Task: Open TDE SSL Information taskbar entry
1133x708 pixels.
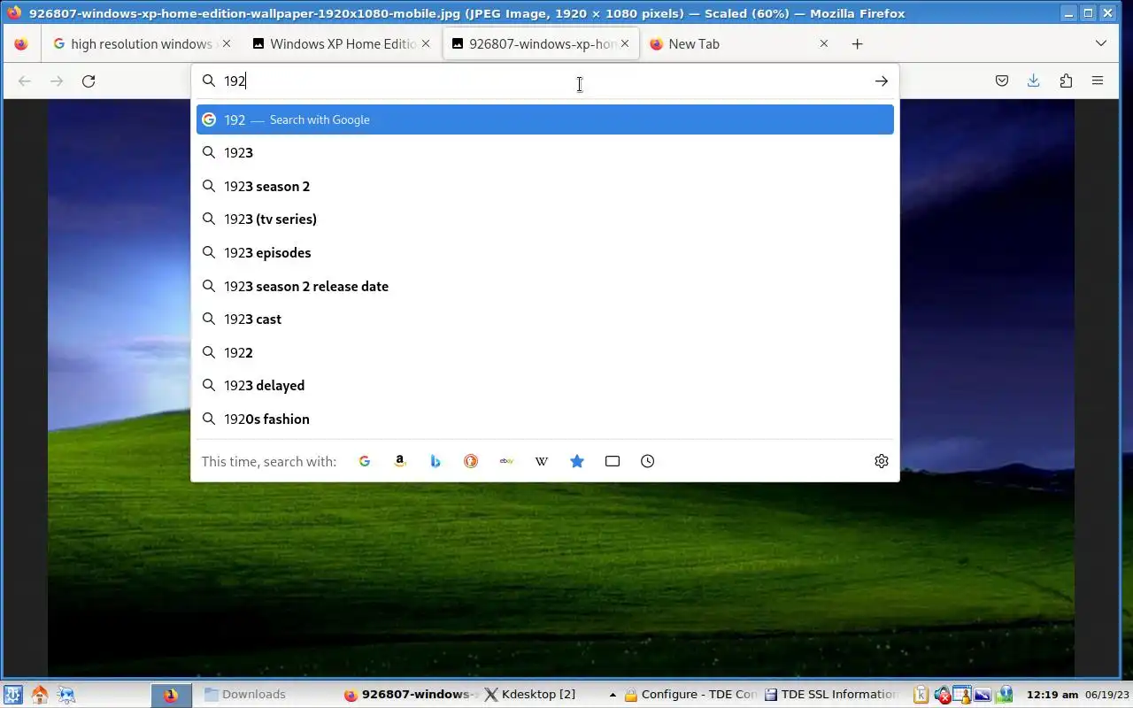Action: (x=831, y=695)
